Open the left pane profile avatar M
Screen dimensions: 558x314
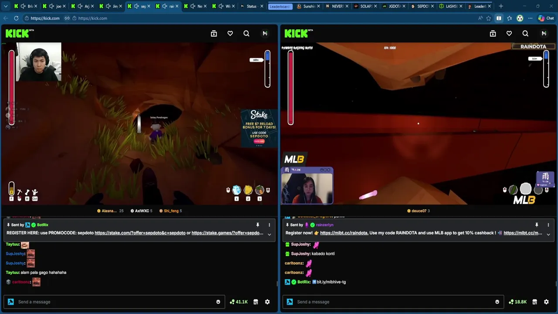pyautogui.click(x=265, y=34)
